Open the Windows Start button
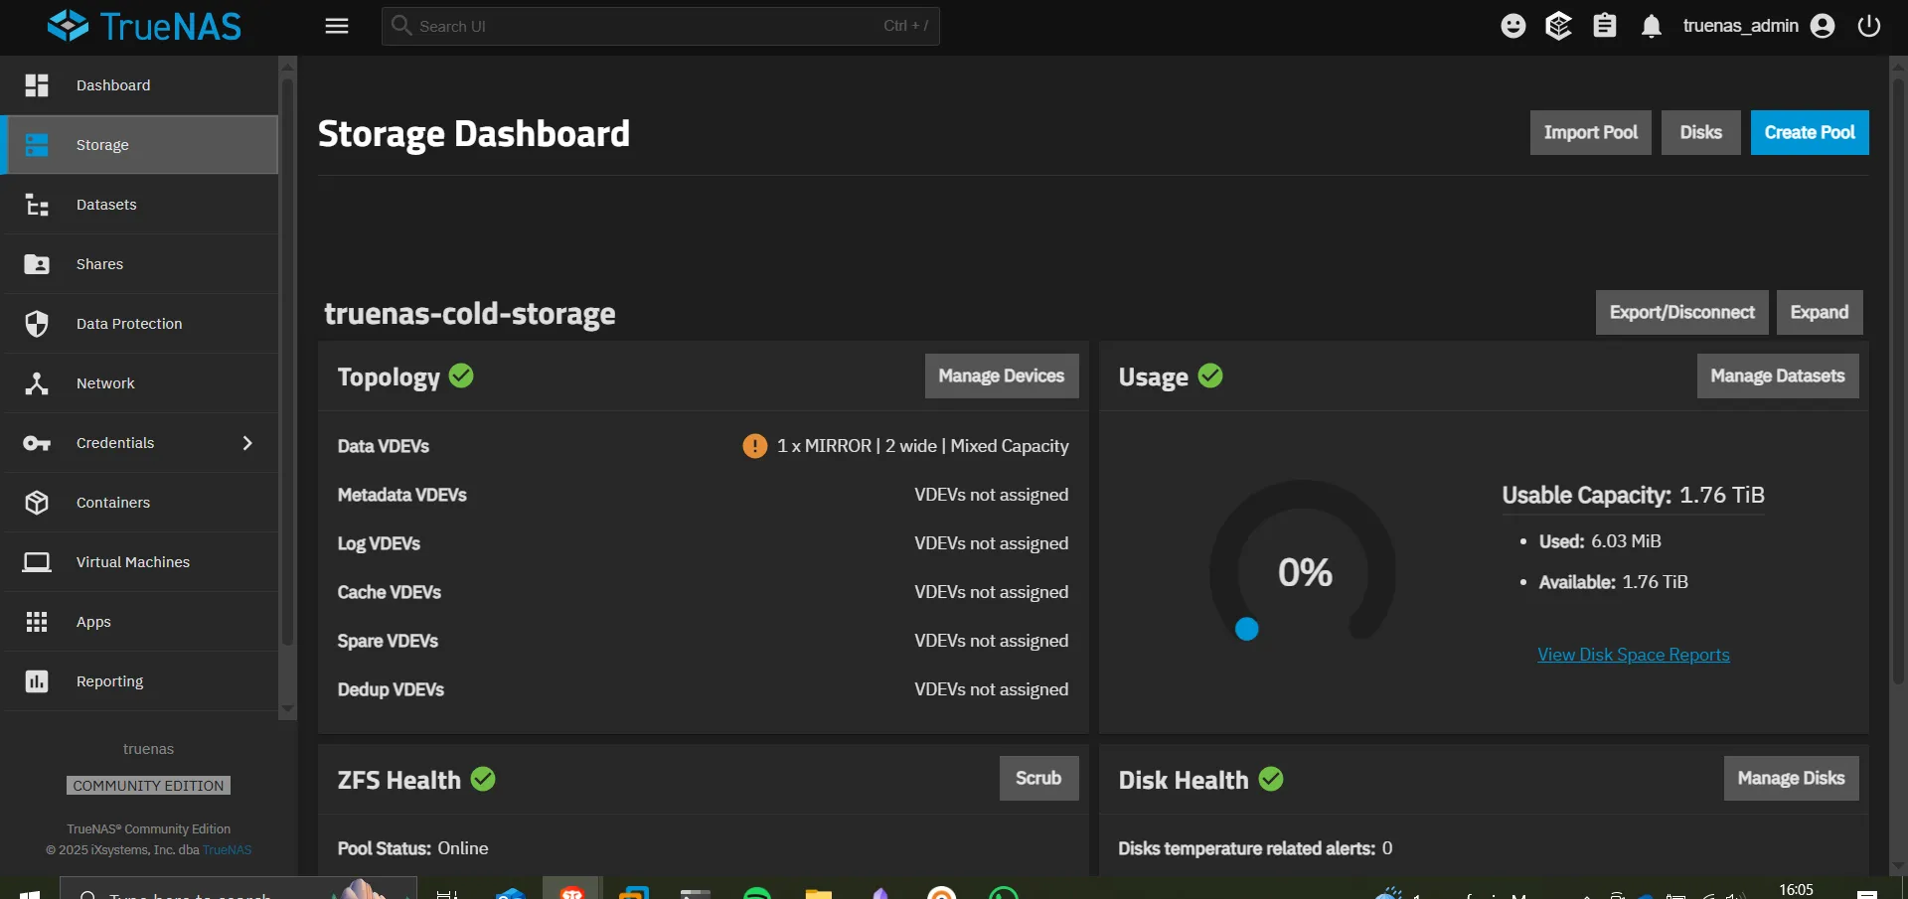Screen dimensions: 1908x899 pos(30,894)
